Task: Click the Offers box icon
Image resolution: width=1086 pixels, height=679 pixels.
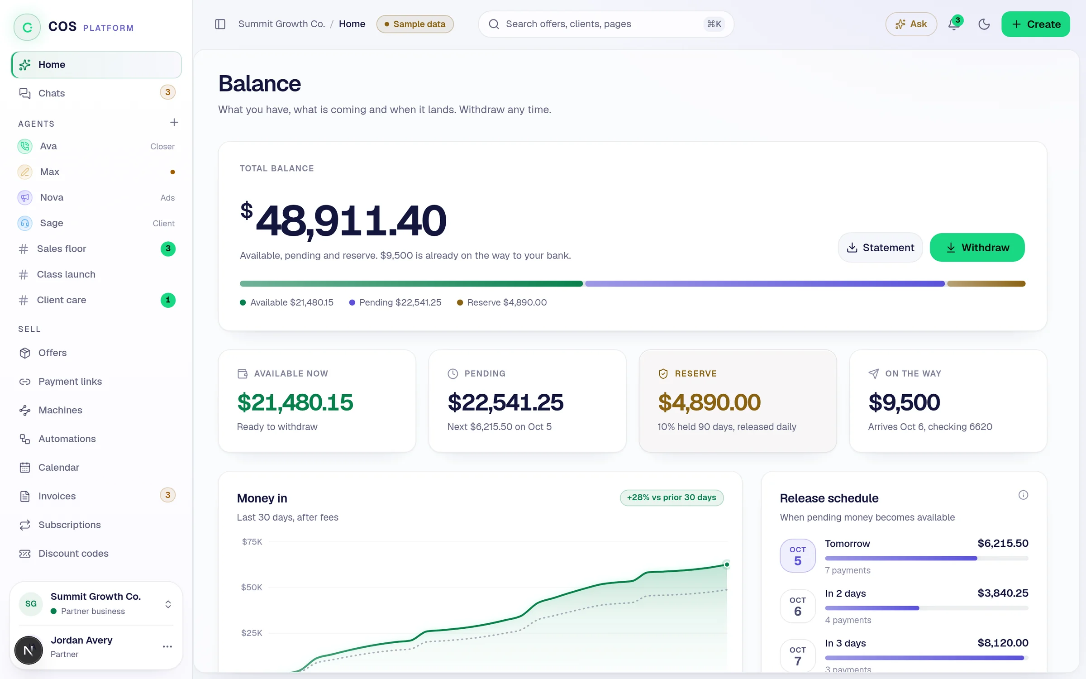Action: point(25,353)
